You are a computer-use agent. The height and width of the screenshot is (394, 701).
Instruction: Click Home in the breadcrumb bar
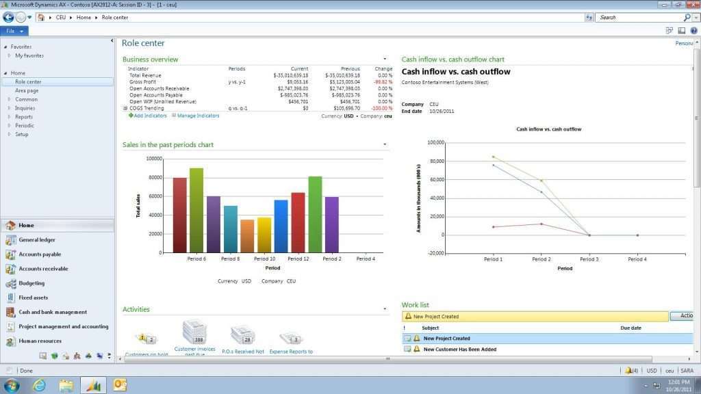pos(82,17)
